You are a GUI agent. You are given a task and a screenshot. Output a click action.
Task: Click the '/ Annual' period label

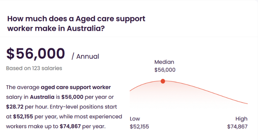[x=85, y=56]
